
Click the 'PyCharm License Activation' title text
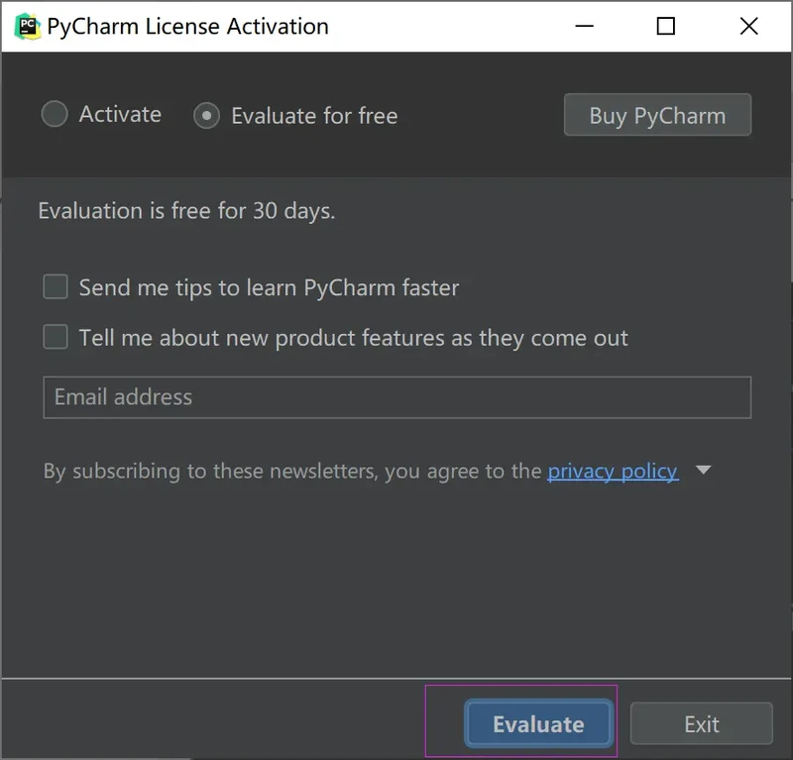pyautogui.click(x=188, y=27)
